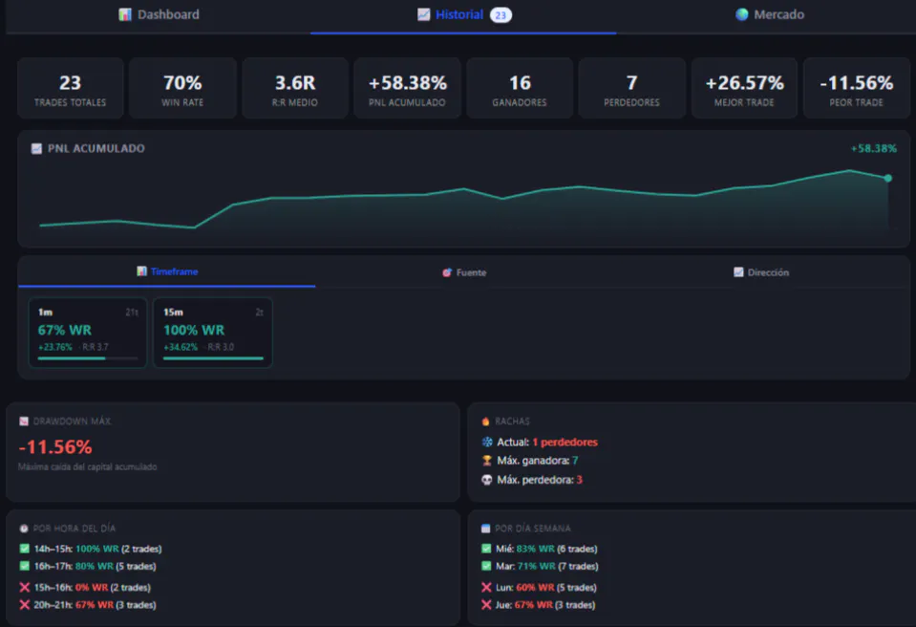Click the -11.56% drawdown value

pos(54,447)
